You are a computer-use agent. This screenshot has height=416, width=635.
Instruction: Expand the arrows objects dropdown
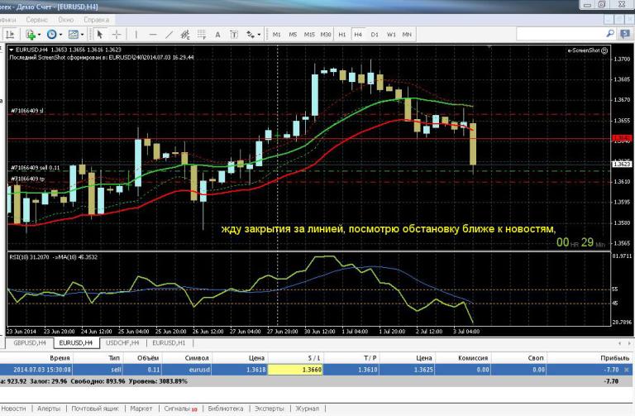click(259, 35)
